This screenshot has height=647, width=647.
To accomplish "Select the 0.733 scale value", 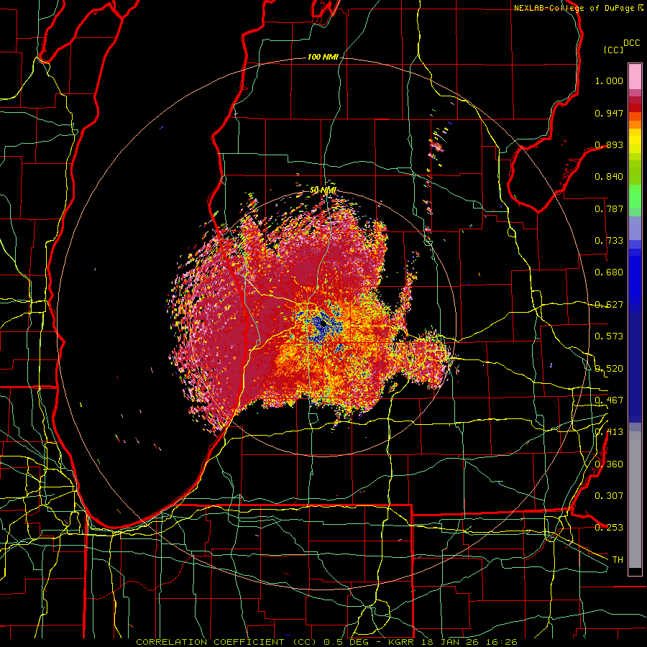I will click(609, 241).
